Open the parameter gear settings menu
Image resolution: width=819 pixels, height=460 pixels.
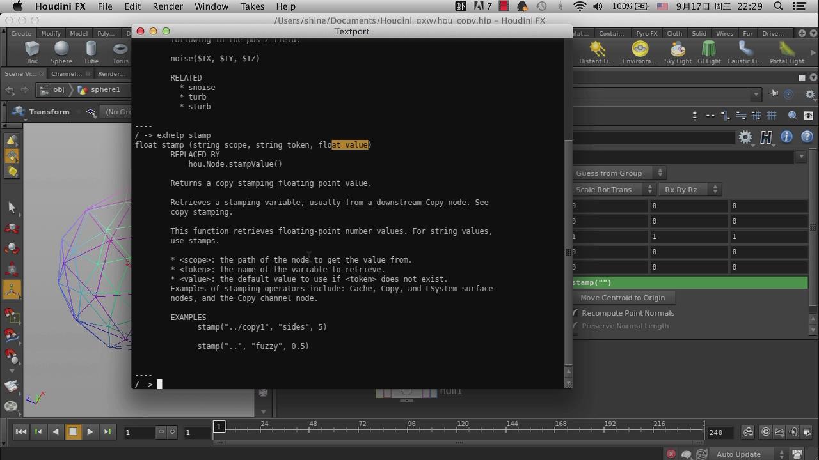click(745, 137)
